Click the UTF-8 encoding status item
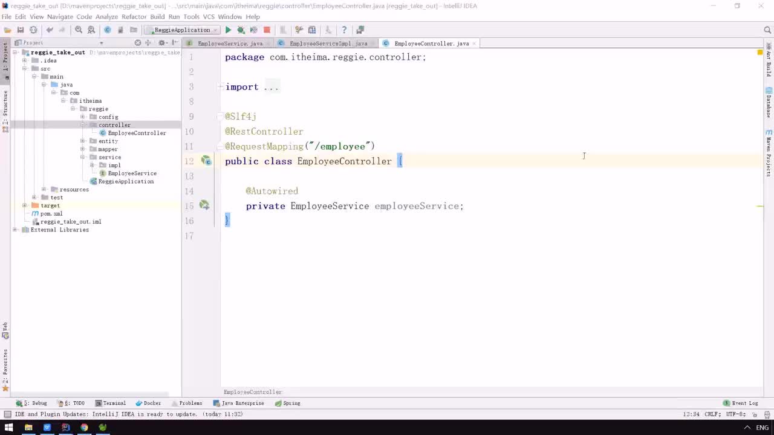Image resolution: width=774 pixels, height=435 pixels. [x=735, y=414]
